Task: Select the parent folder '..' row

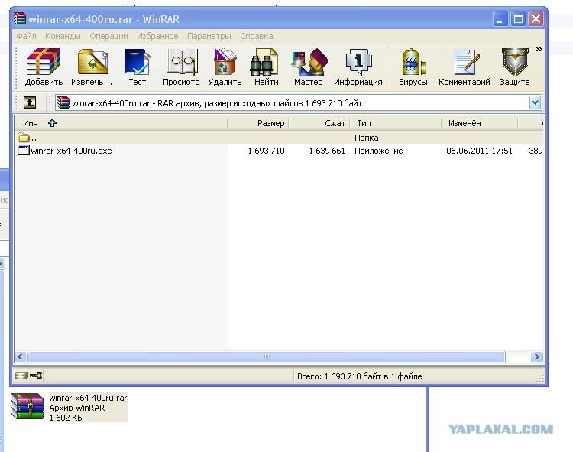Action: point(279,138)
